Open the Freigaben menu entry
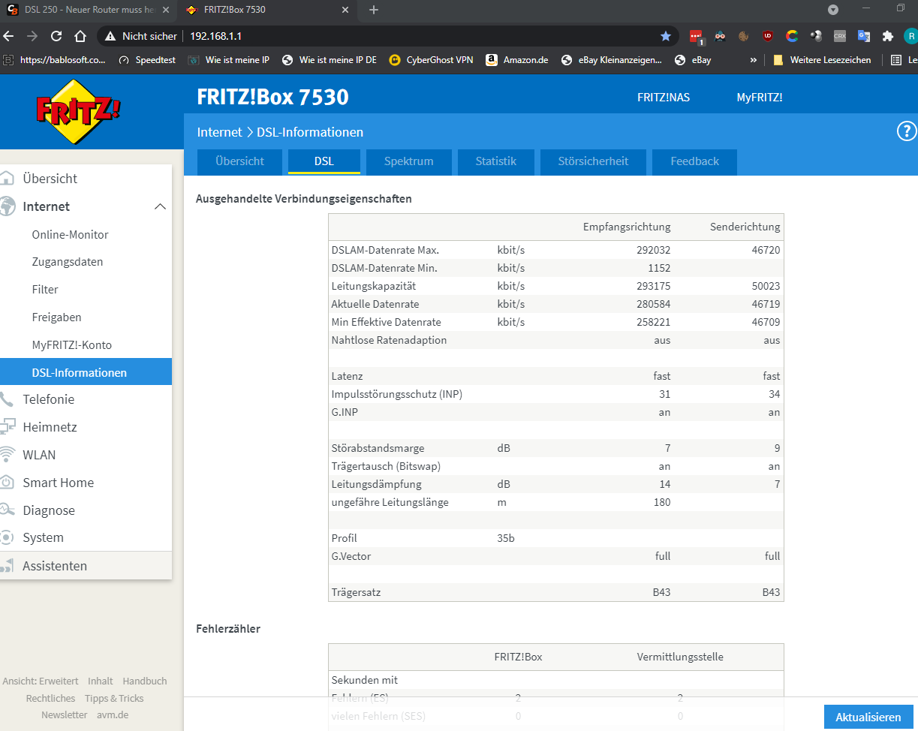The height and width of the screenshot is (731, 918). (x=56, y=317)
